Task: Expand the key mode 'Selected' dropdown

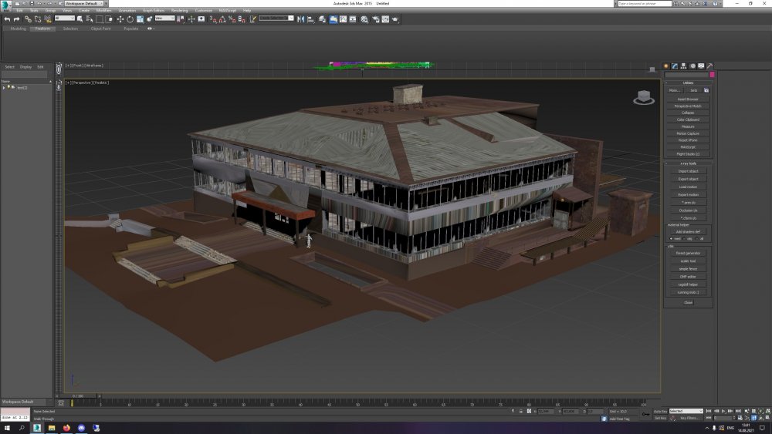Action: (686, 411)
